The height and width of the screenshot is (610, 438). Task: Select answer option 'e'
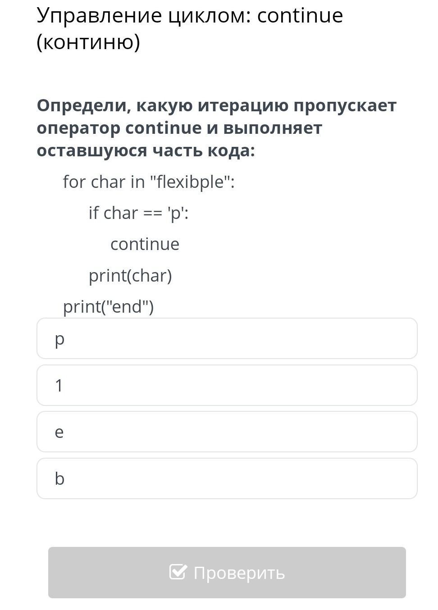point(227,432)
